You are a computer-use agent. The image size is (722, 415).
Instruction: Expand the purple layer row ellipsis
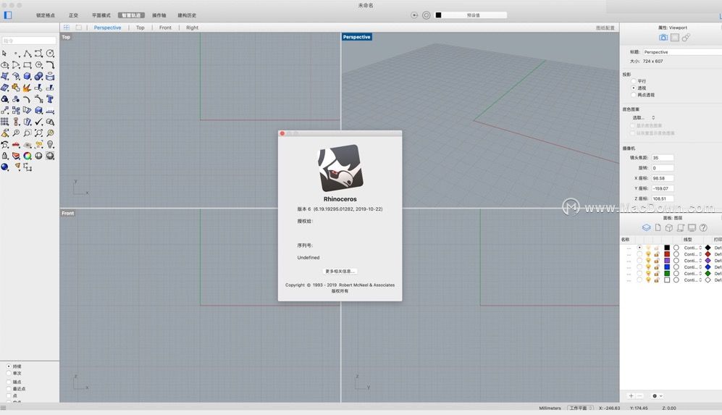coord(629,261)
